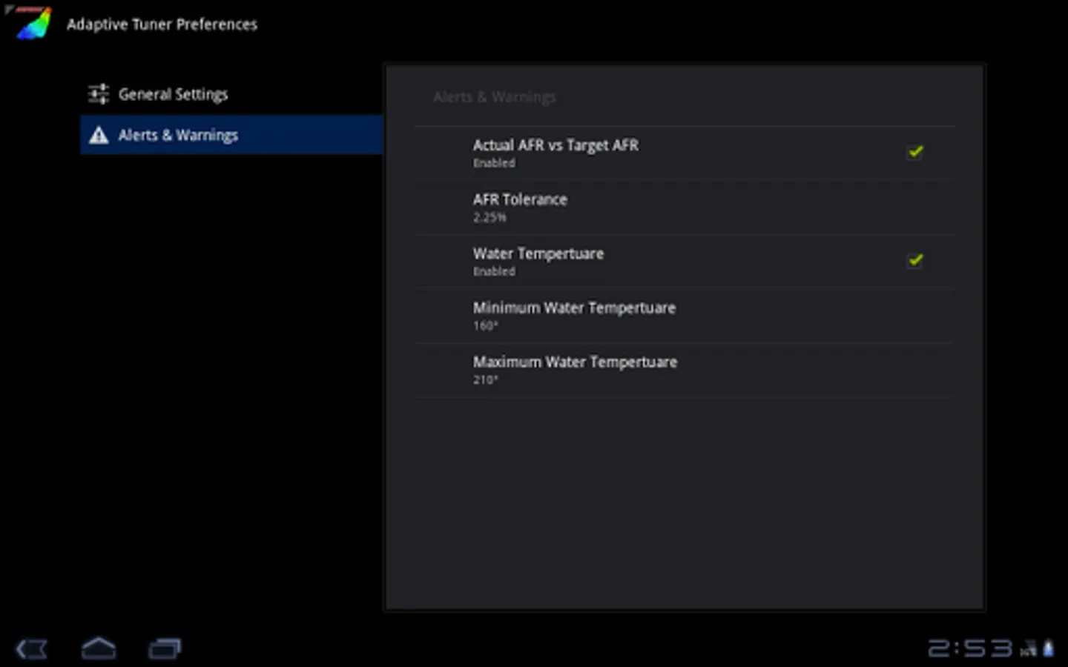The height and width of the screenshot is (667, 1068).
Task: Click the 210° maximum temperature value
Action: (x=485, y=379)
